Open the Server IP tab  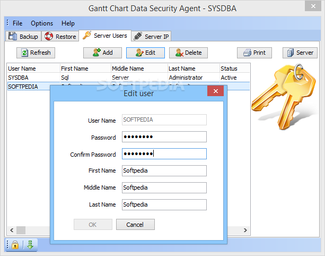coord(151,36)
